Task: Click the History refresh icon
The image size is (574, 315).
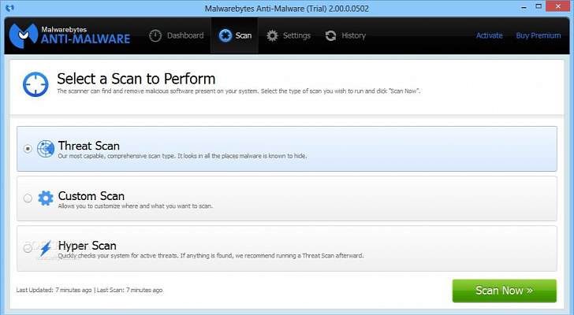Action: coord(331,35)
